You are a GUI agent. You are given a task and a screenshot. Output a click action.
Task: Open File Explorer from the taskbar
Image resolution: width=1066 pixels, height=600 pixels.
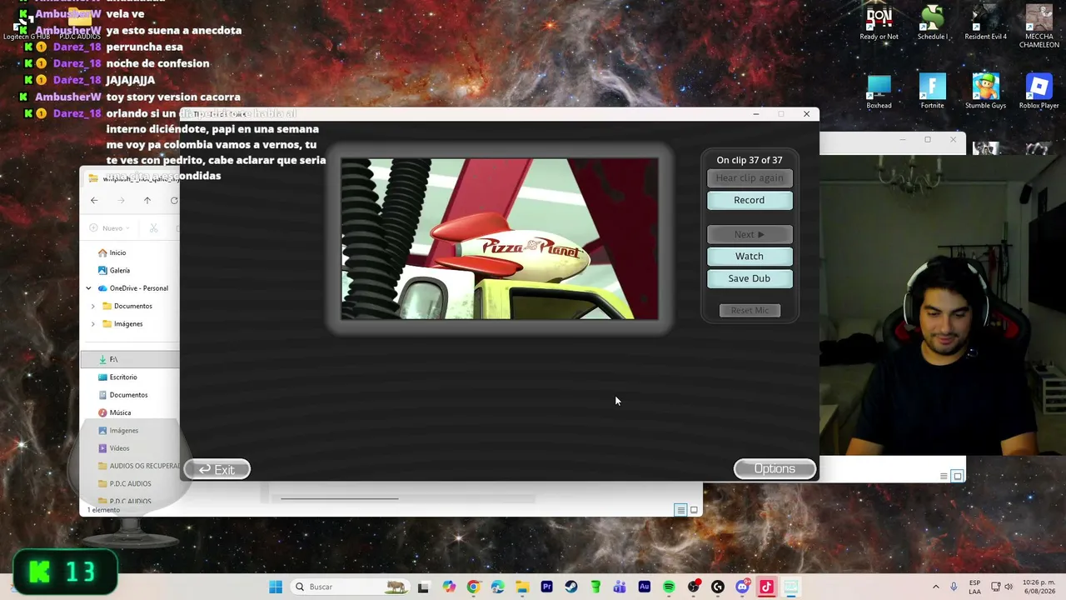tap(522, 587)
